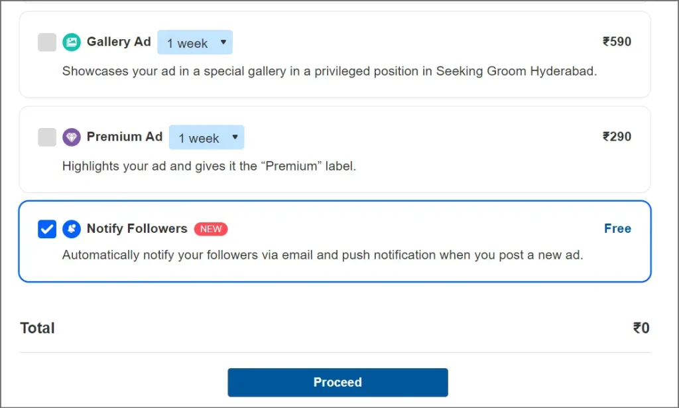Open the Gallery Ad duration dropdown

point(195,42)
